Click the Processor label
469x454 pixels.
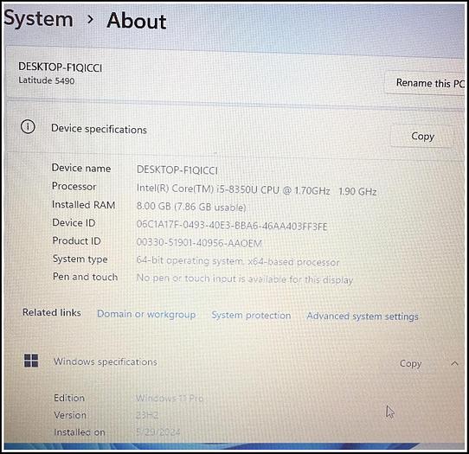[74, 186]
